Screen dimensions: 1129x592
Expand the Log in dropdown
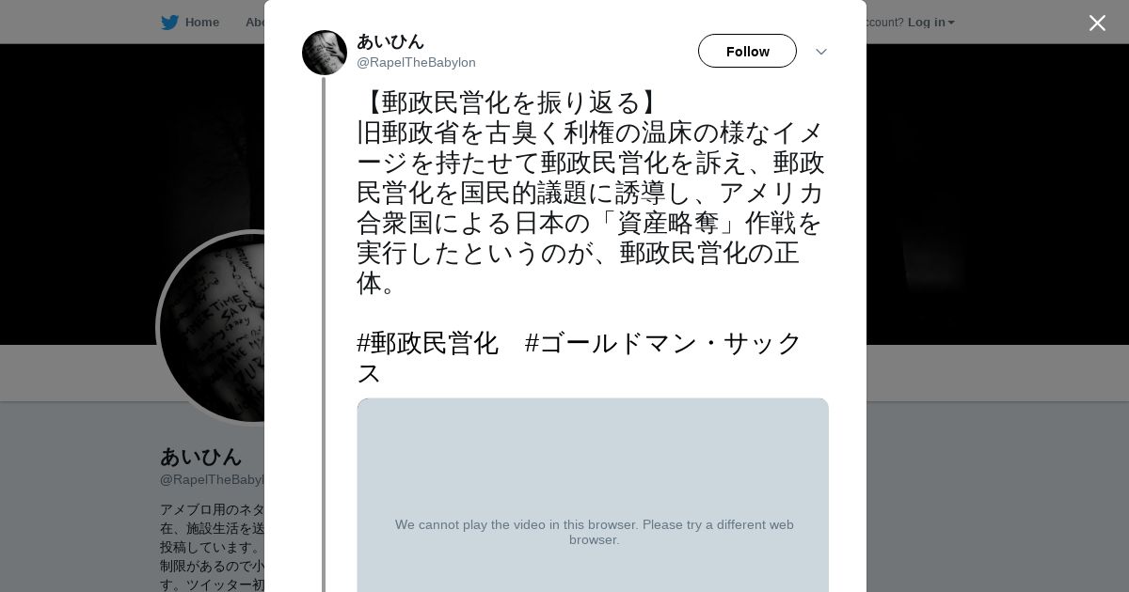pos(930,23)
